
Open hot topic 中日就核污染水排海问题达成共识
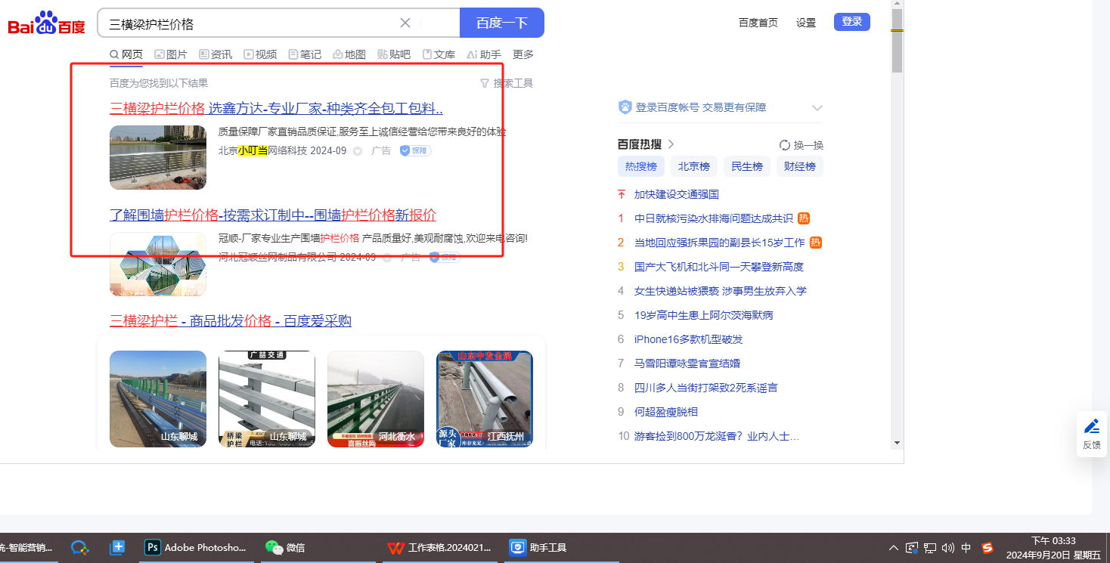pos(714,218)
